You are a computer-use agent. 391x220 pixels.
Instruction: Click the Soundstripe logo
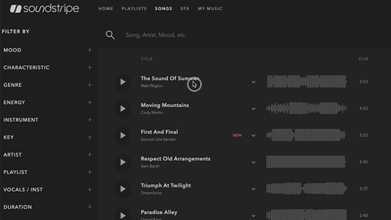(x=44, y=9)
